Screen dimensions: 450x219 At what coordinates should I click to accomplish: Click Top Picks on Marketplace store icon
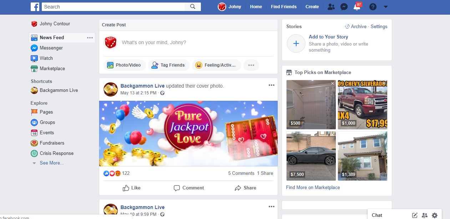289,73
